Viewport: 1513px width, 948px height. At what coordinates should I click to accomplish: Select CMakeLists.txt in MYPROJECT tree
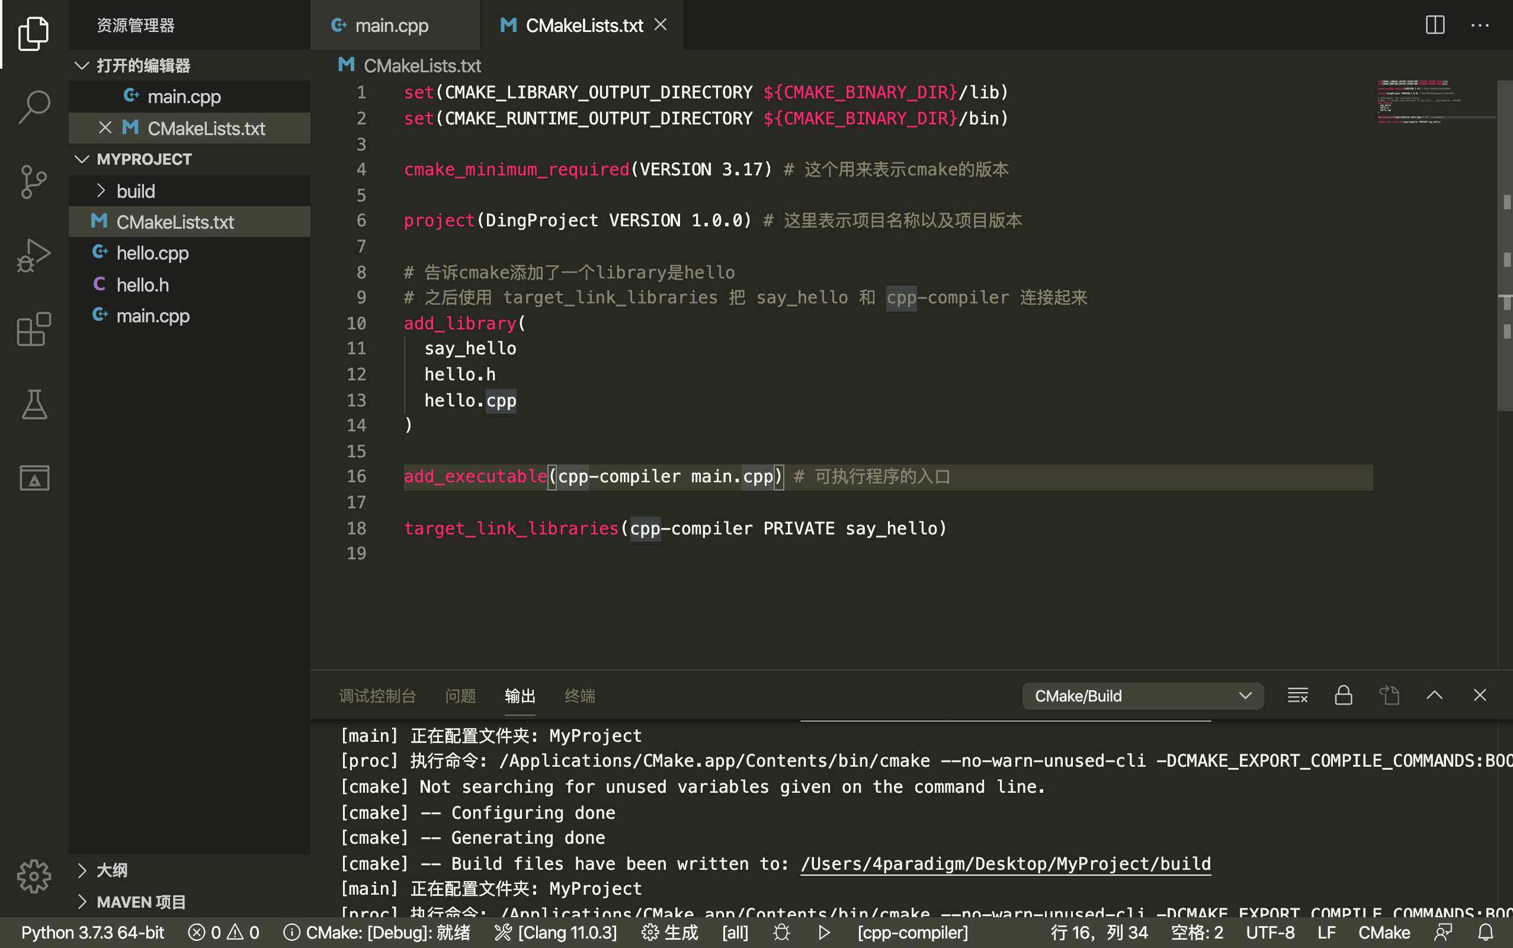click(190, 222)
